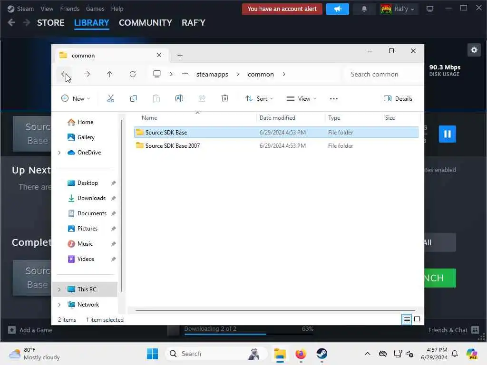This screenshot has width=487, height=365.
Task: Switch to large thumbnails view layout icon
Action: 417,319
